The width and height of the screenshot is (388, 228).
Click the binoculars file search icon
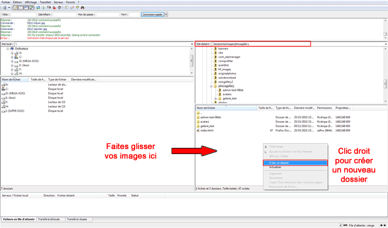(83, 8)
